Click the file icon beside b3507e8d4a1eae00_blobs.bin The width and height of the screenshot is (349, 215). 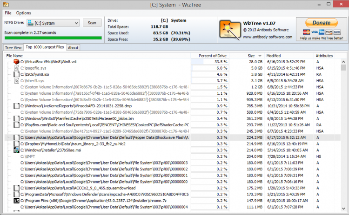coord(16,118)
